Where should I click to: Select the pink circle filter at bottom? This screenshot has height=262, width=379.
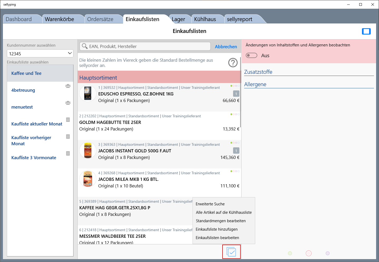[x=309, y=253]
